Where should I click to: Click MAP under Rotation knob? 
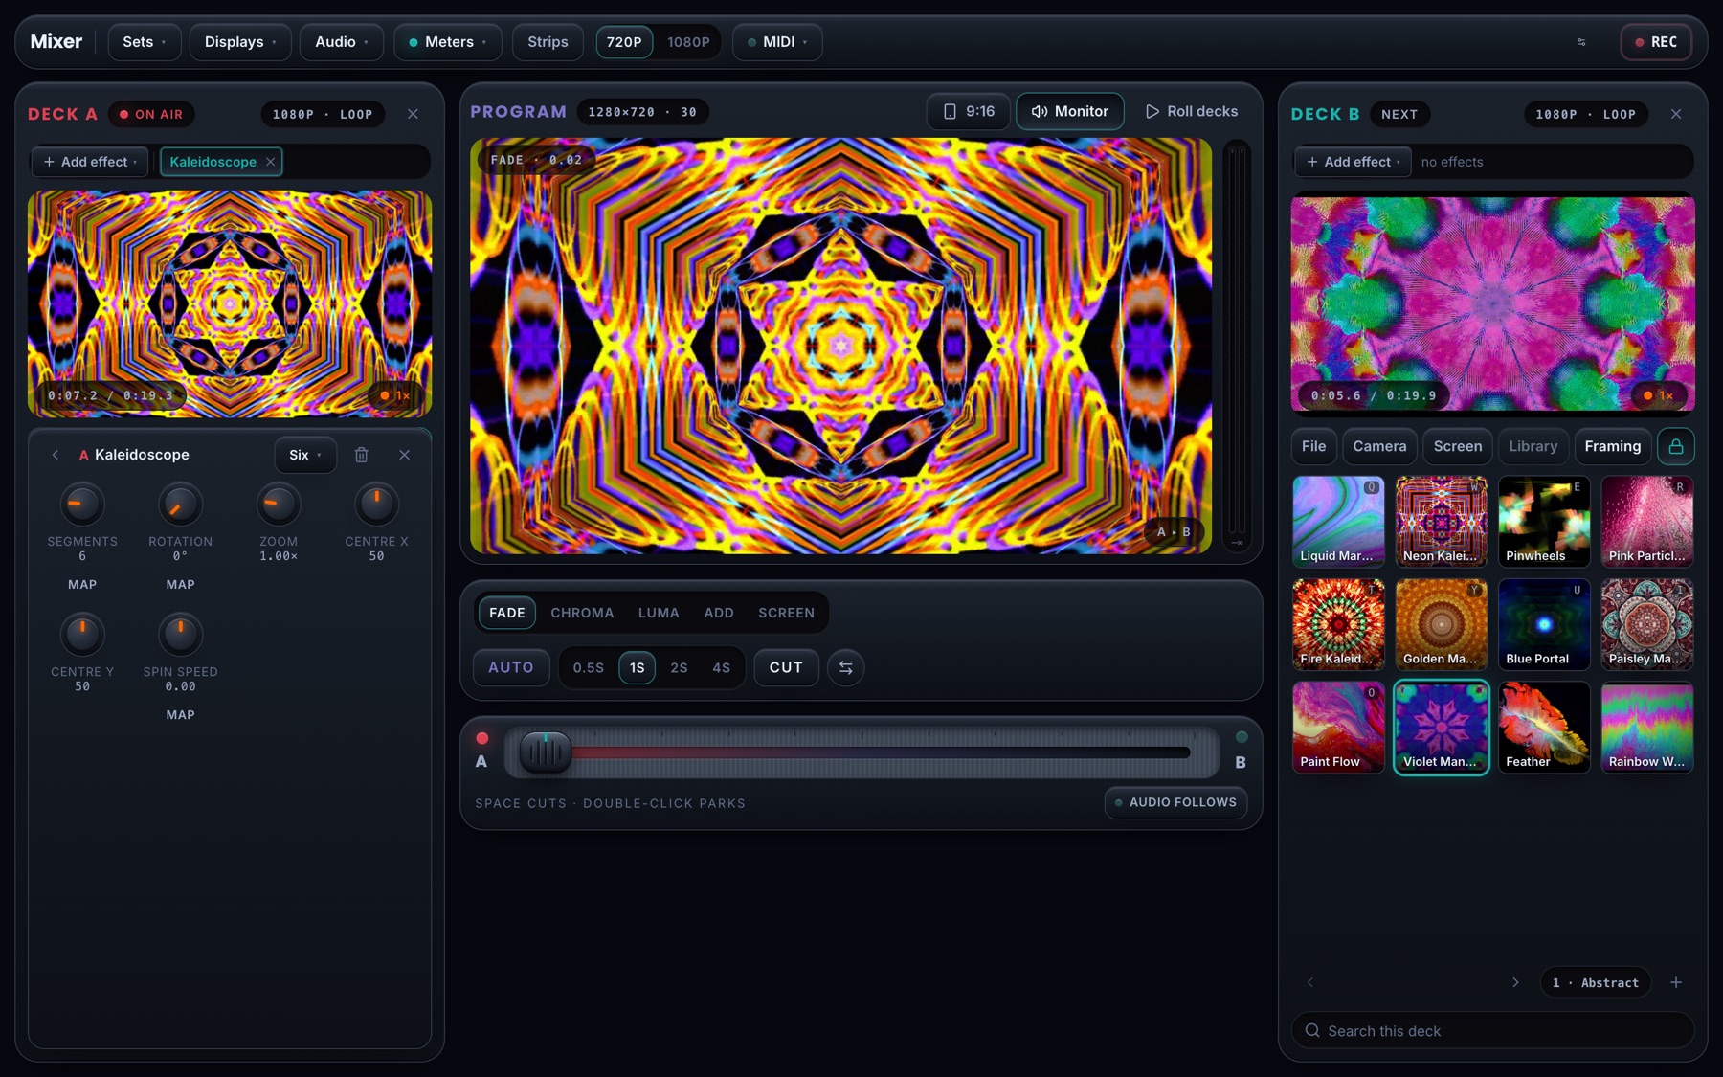coord(180,584)
